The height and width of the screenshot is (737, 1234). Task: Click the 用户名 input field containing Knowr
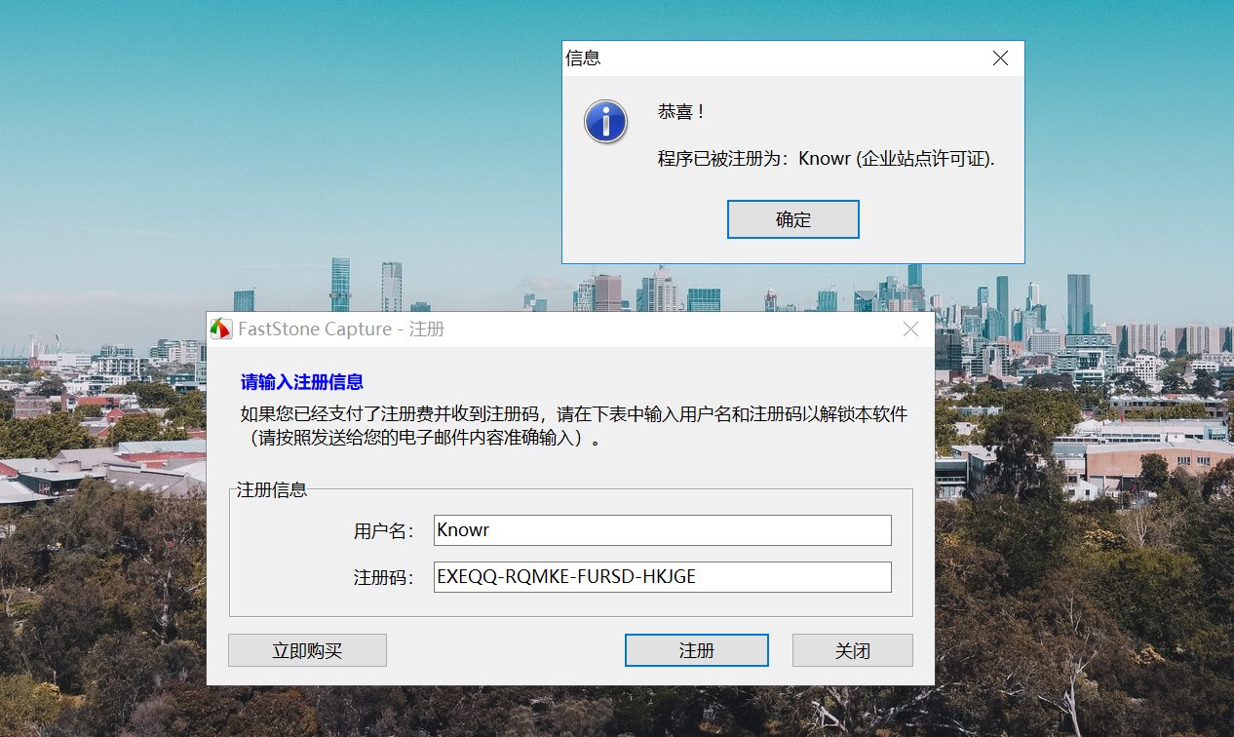663,530
